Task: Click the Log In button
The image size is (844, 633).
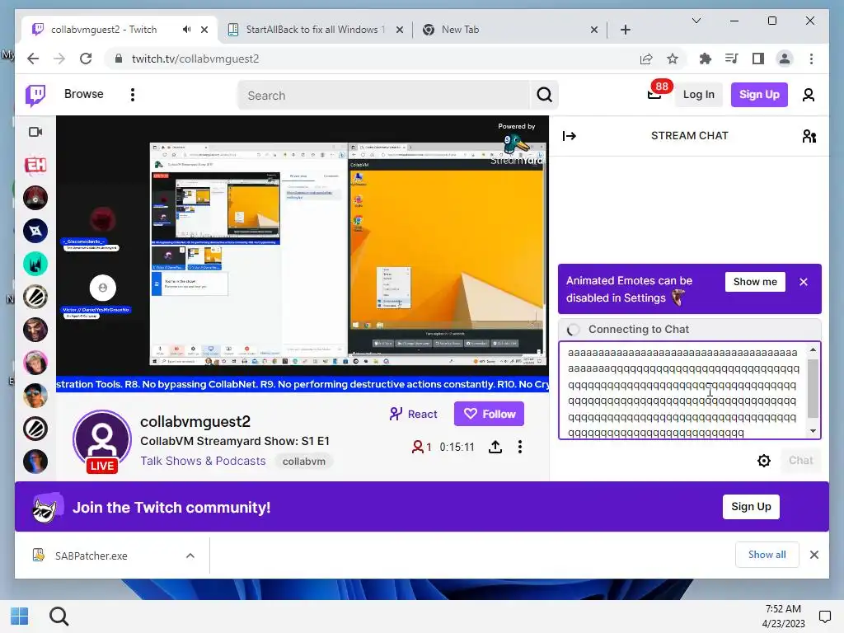Action: click(698, 95)
